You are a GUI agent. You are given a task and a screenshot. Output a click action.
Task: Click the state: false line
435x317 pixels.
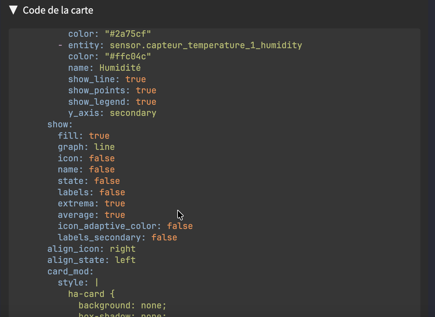pyautogui.click(x=89, y=181)
